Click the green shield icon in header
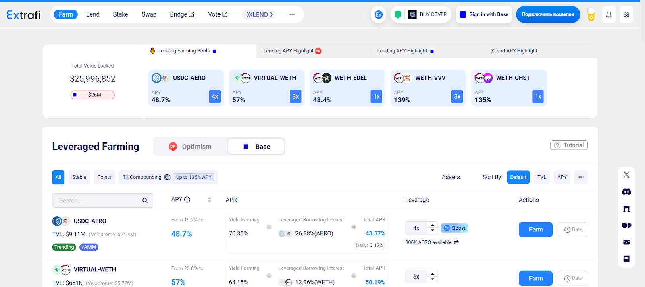645x287 pixels. click(x=398, y=14)
